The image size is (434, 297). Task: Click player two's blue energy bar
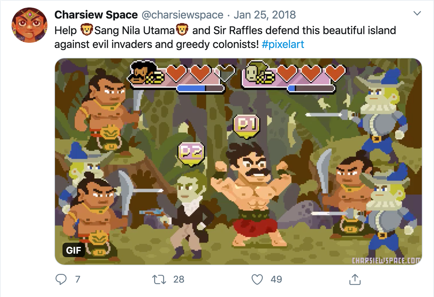tap(310, 88)
